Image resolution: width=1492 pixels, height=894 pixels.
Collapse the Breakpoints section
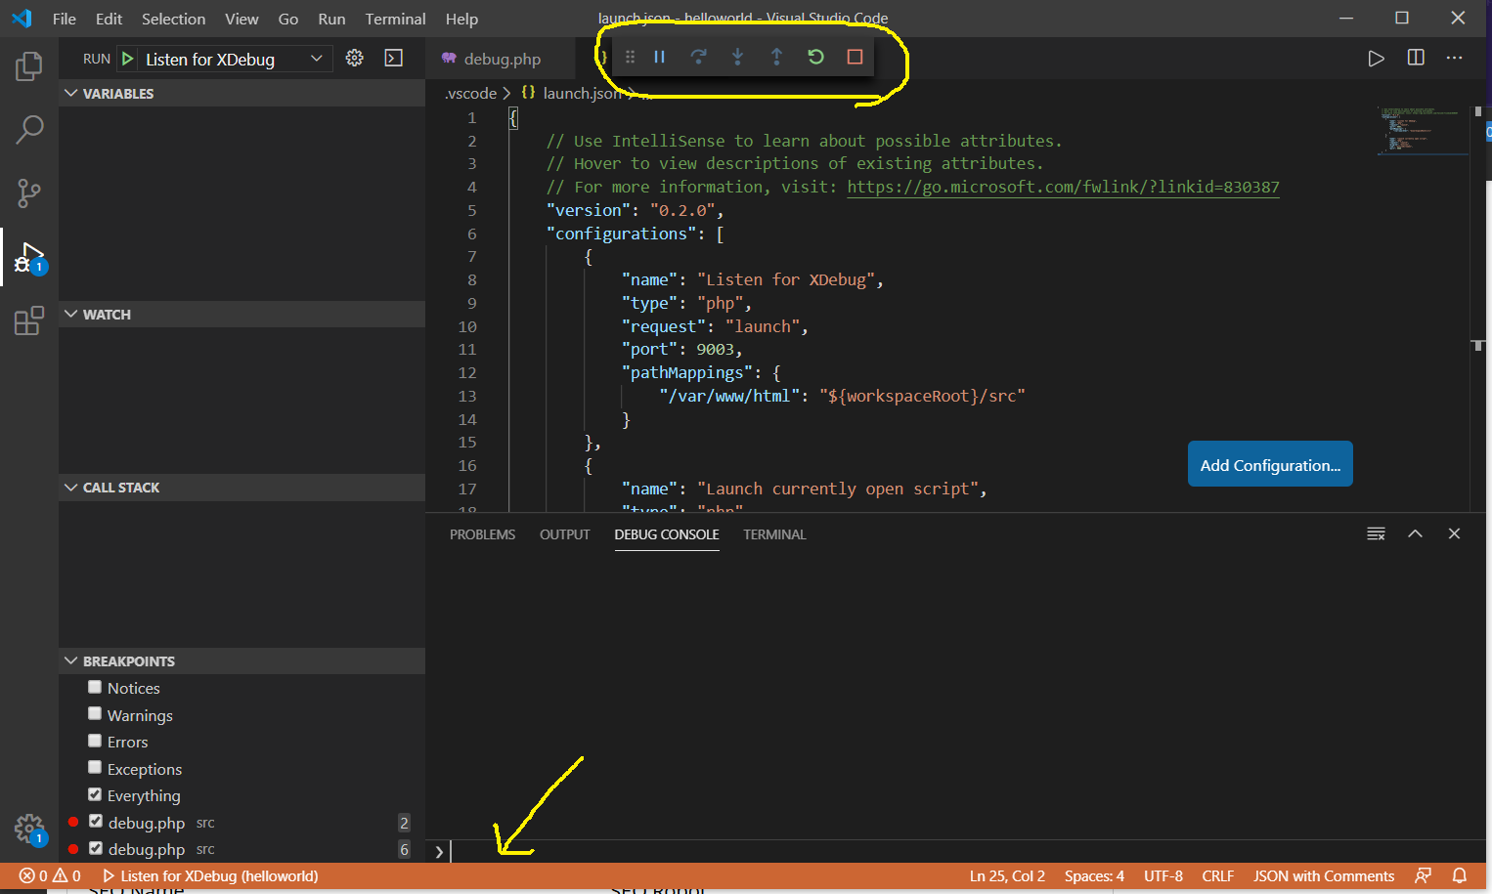point(241,660)
